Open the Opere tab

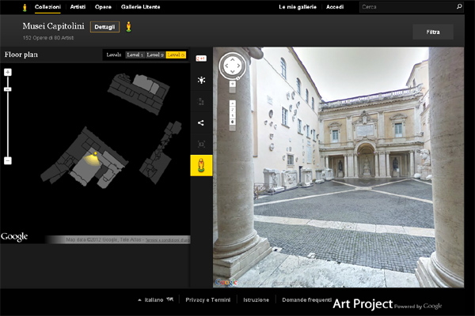(103, 7)
